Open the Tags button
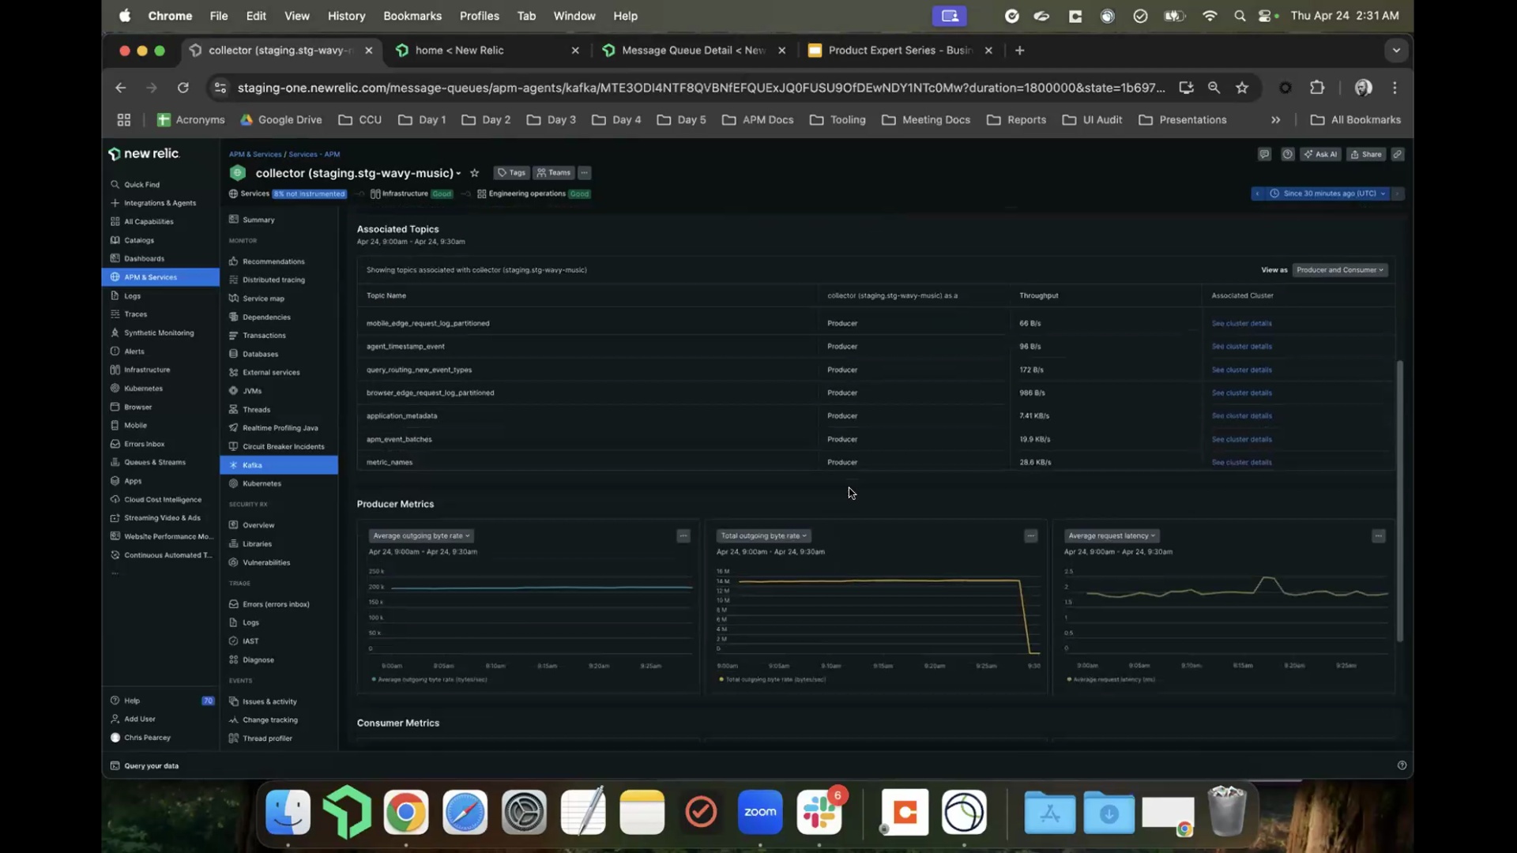Image resolution: width=1517 pixels, height=853 pixels. pyautogui.click(x=511, y=173)
